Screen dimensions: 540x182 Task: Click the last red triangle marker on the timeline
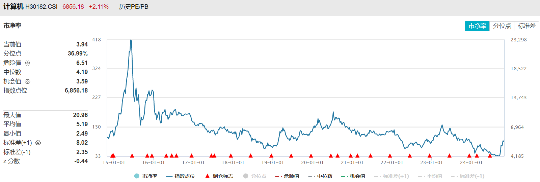[x=490, y=155]
